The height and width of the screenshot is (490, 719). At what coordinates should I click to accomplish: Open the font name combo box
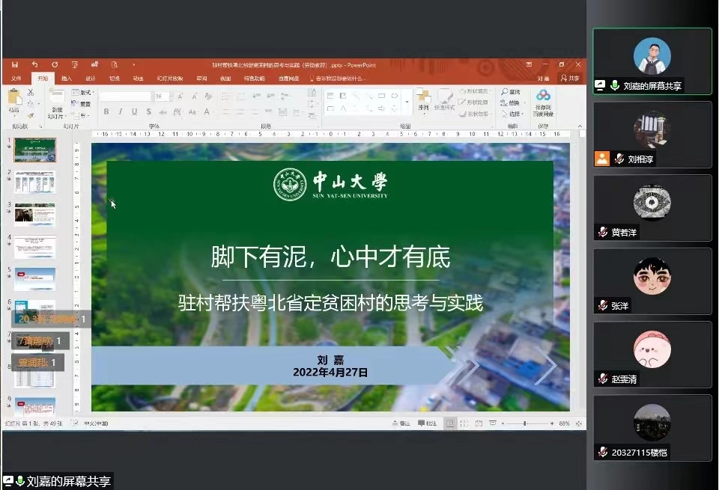pyautogui.click(x=126, y=97)
